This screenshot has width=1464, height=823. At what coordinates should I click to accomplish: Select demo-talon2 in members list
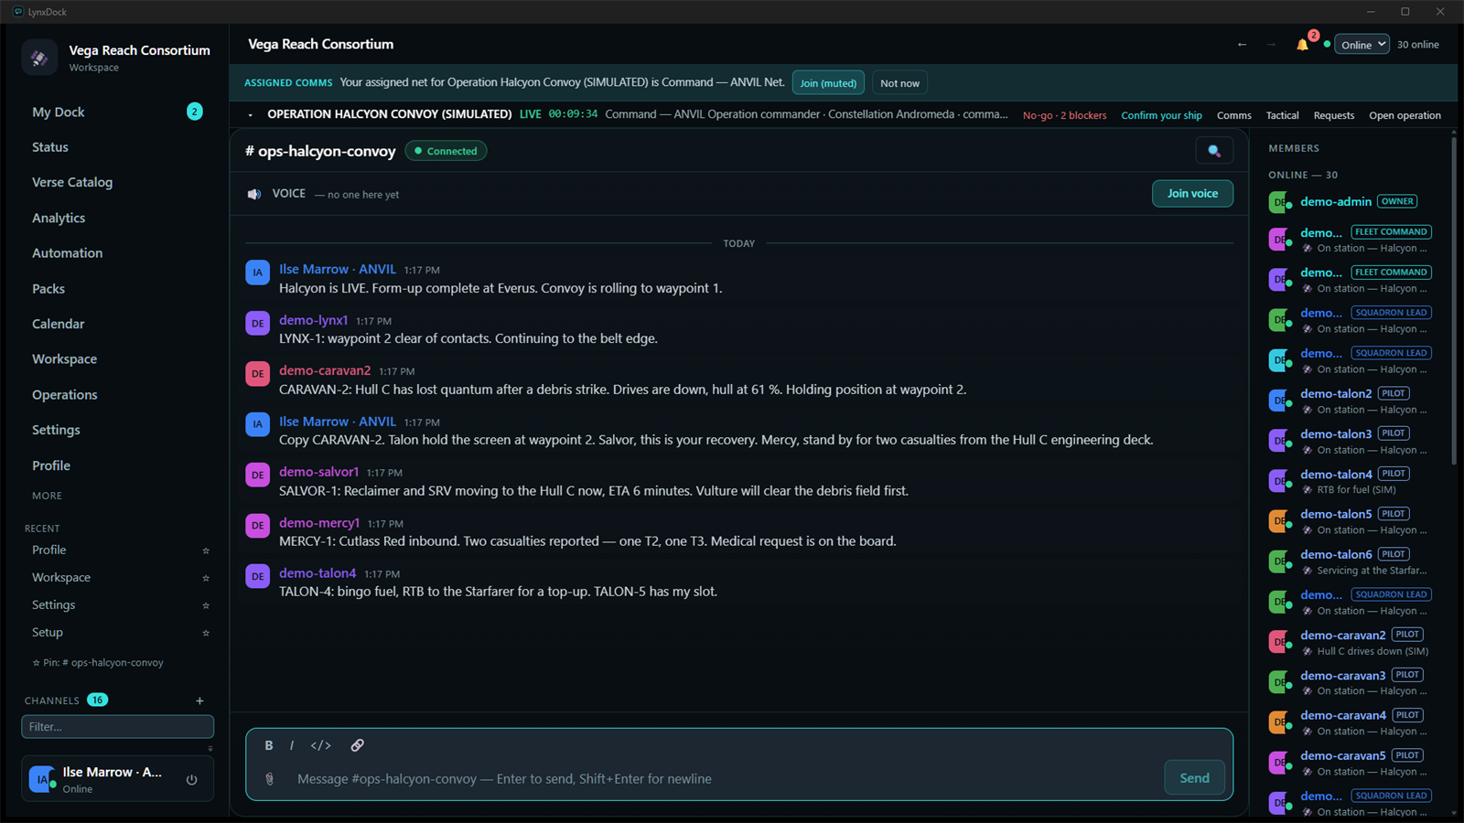(x=1351, y=401)
